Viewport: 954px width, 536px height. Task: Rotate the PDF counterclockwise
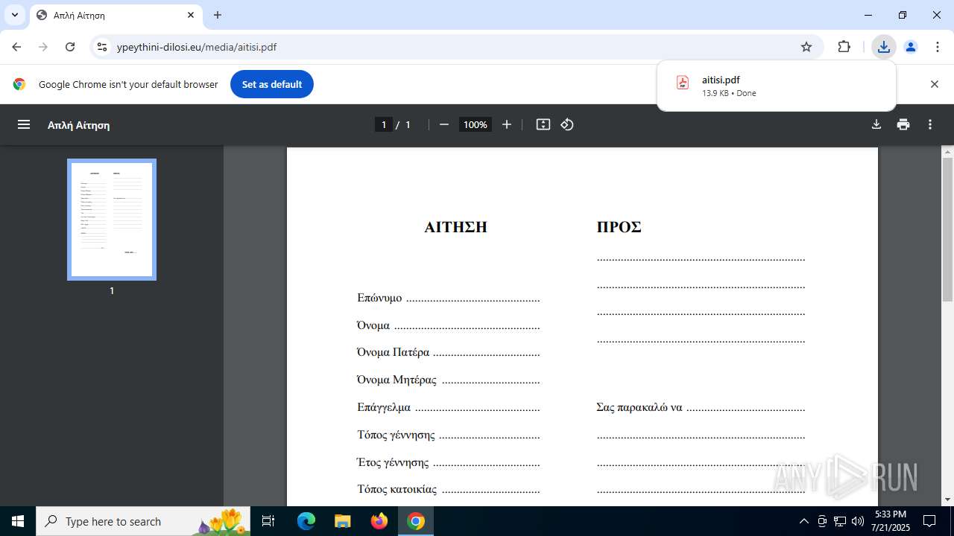click(567, 125)
